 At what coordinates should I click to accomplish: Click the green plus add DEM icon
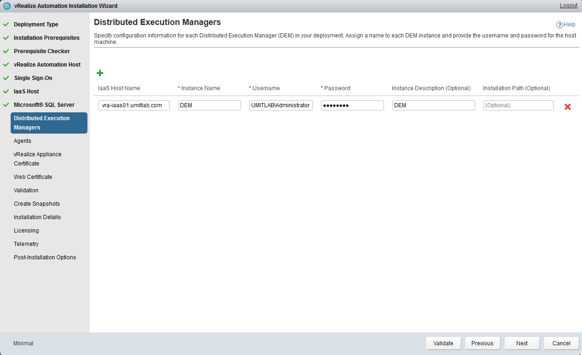click(100, 73)
